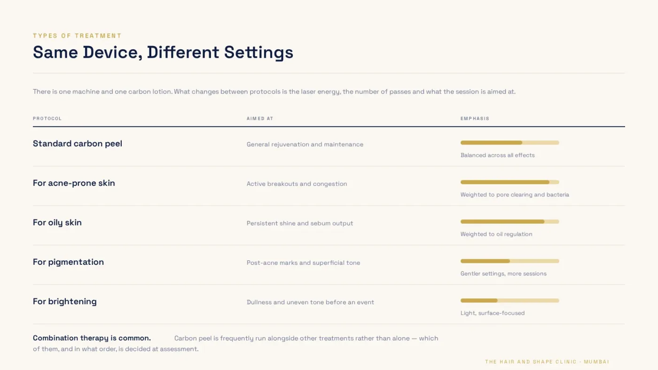Click the Standard carbon peel emphasis bar

[x=509, y=143]
